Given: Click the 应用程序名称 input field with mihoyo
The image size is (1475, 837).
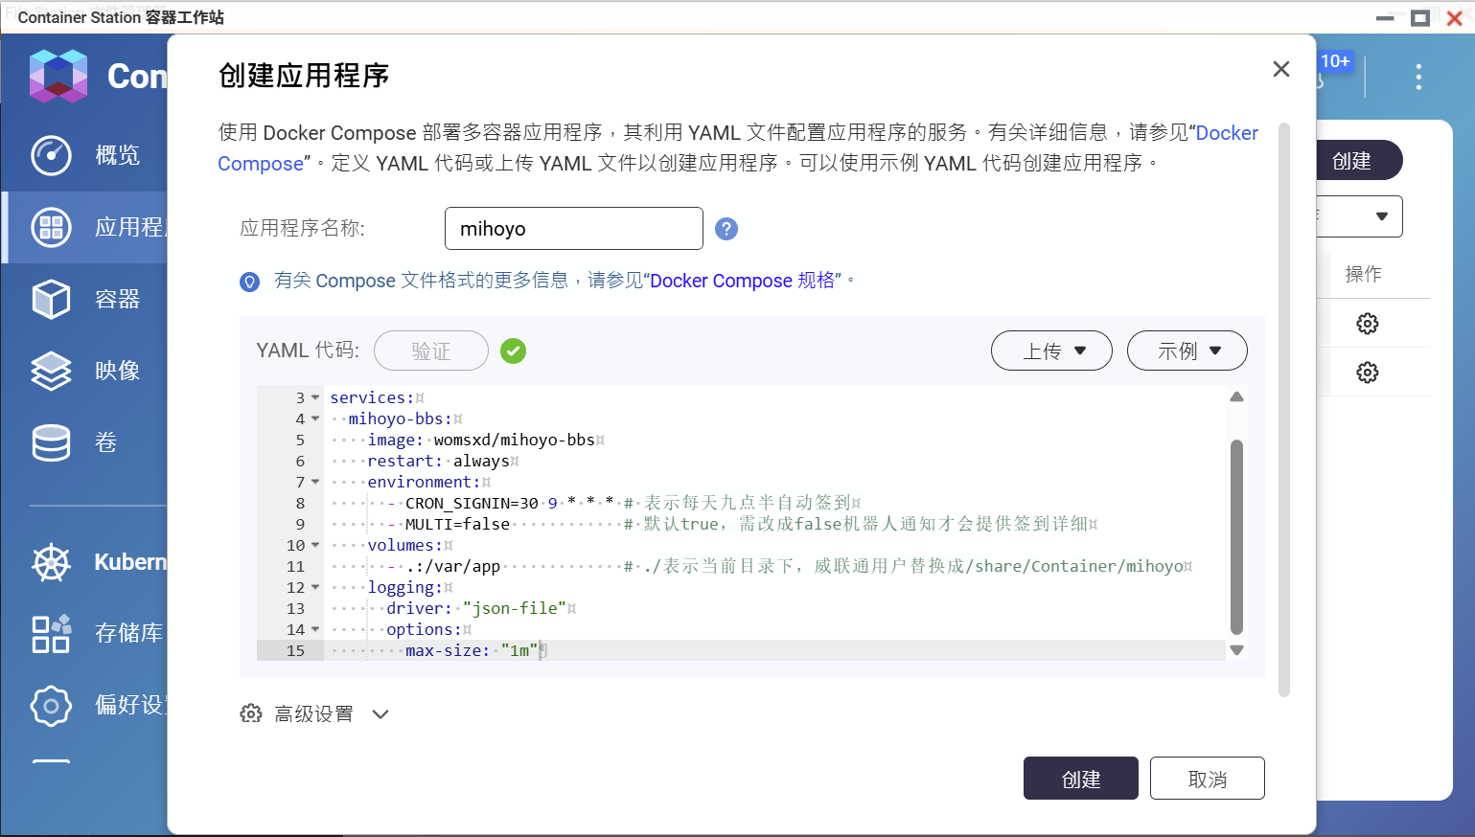Looking at the screenshot, I should (574, 229).
